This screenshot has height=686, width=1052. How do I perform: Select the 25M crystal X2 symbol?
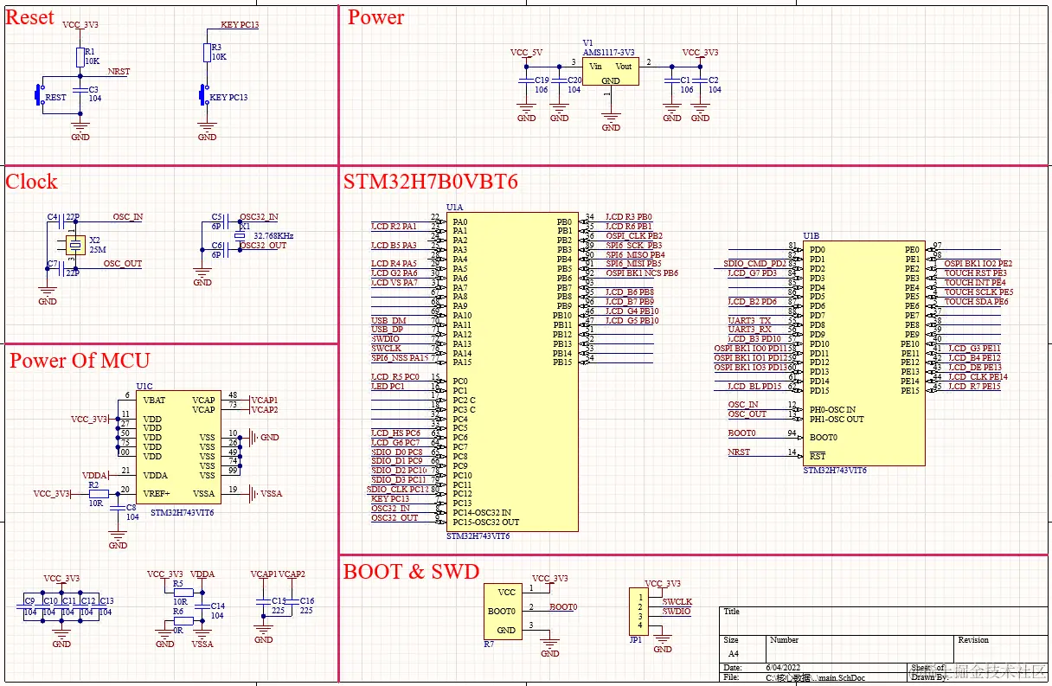75,245
